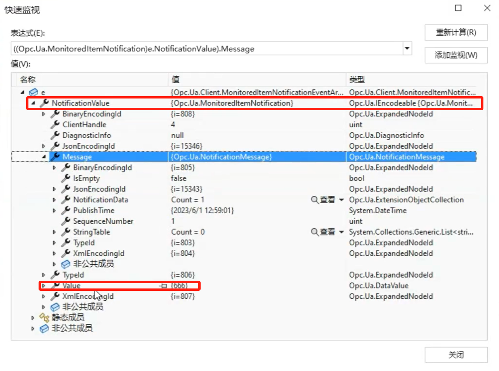
Task: Click the pin icon on Value row
Action: pos(163,286)
